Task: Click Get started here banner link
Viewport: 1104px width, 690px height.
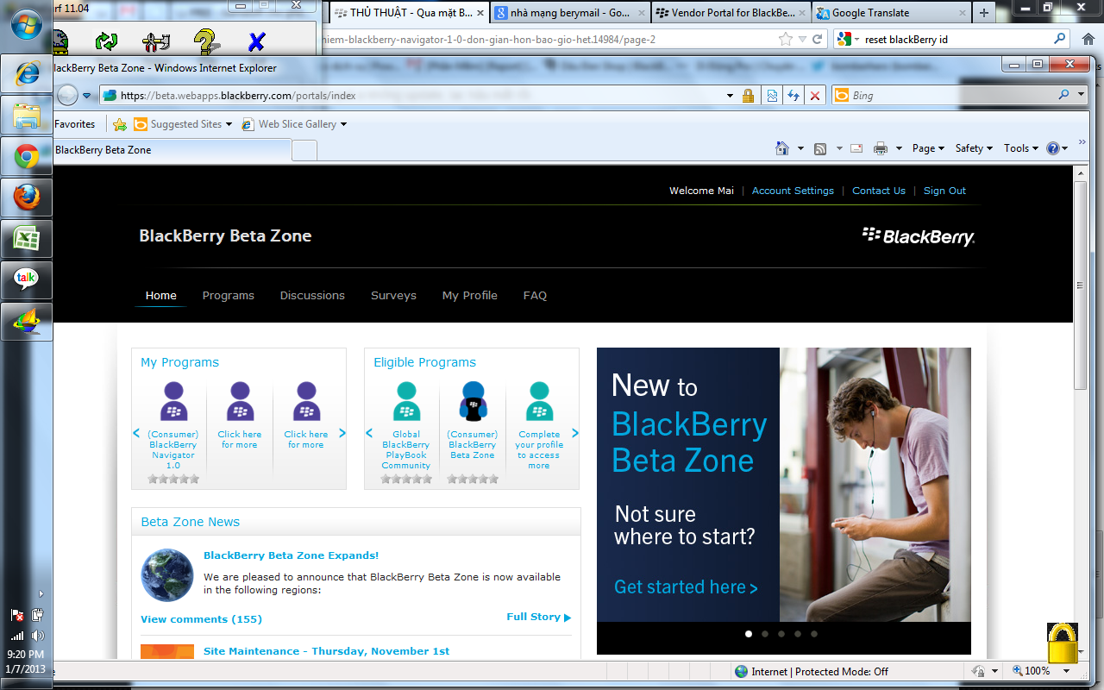Action: (686, 587)
